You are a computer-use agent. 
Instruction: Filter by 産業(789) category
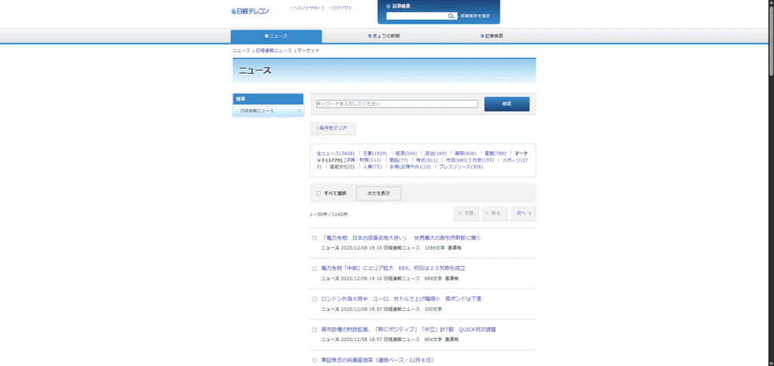click(495, 153)
